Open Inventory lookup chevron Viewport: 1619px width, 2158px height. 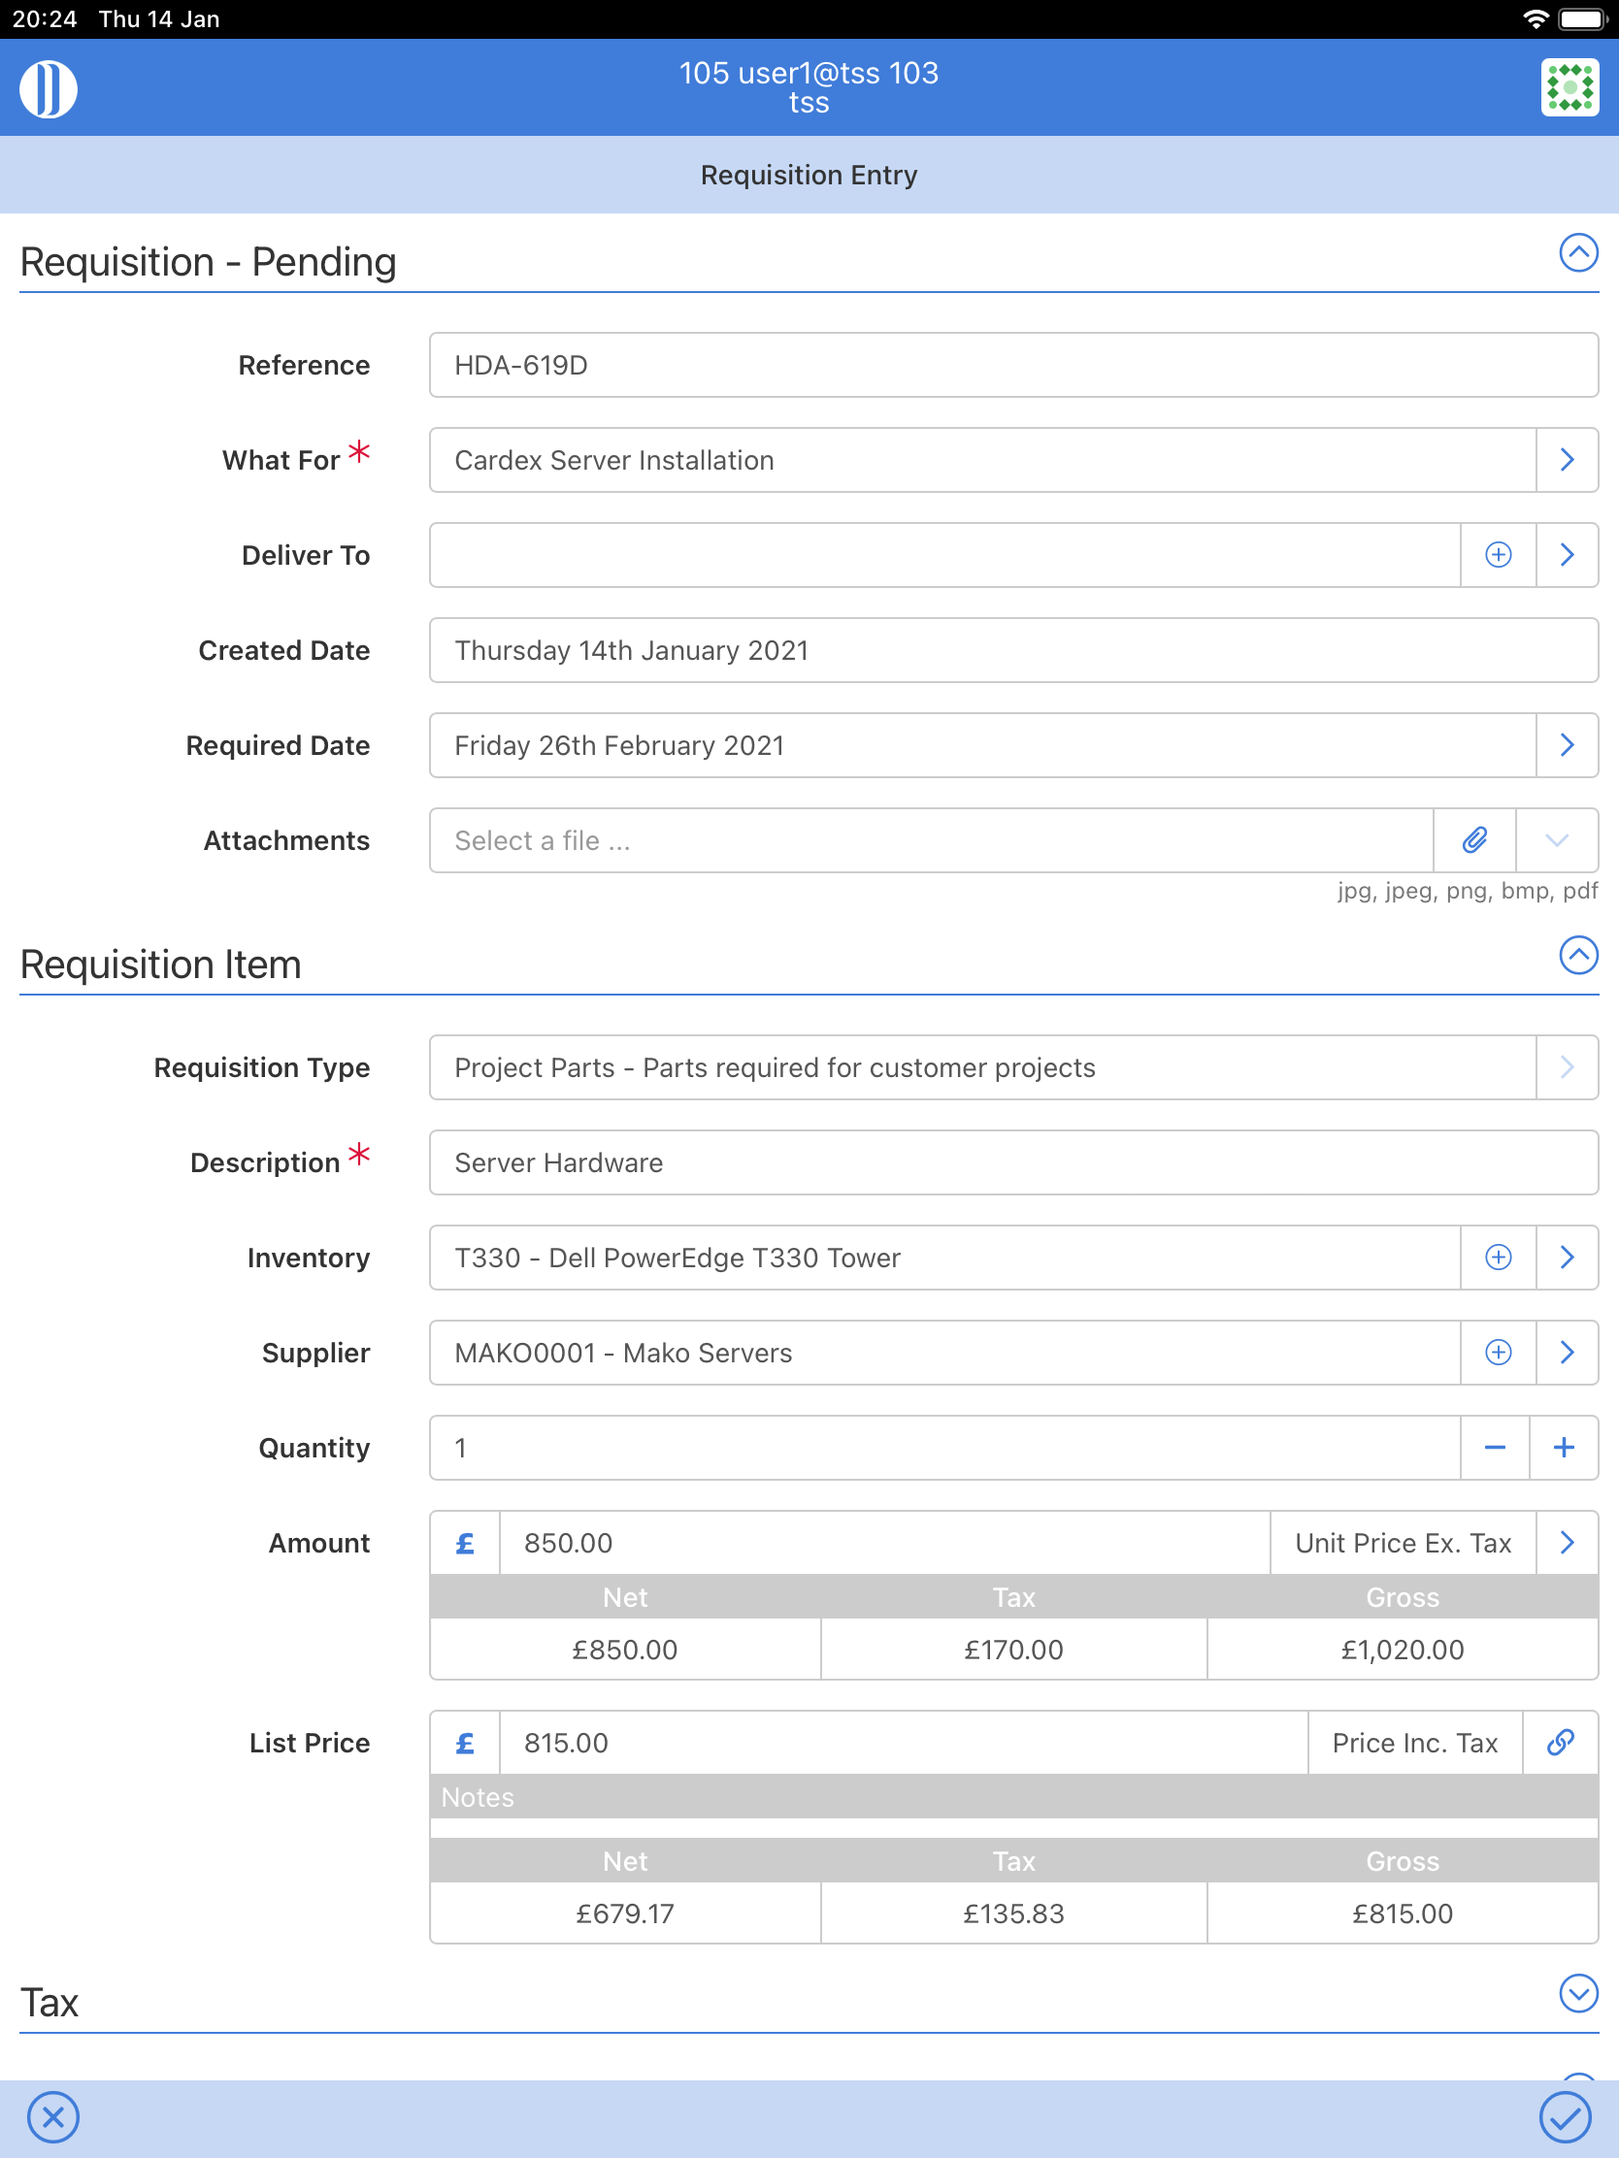[x=1568, y=1258]
